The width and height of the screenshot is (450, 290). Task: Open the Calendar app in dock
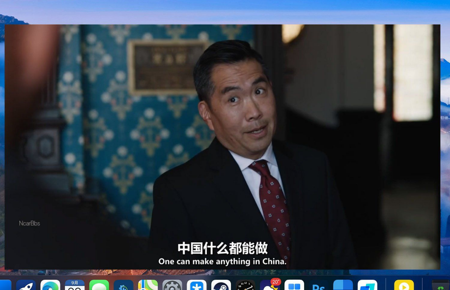point(75,286)
